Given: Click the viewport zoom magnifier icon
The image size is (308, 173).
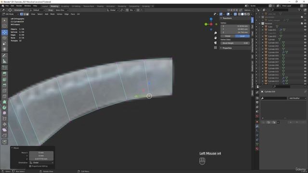Looking at the screenshot, I should [216, 33].
